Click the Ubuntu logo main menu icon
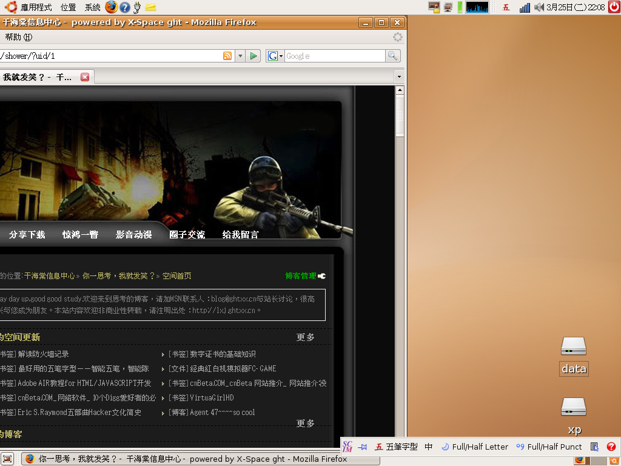The height and width of the screenshot is (466, 621). [11, 7]
